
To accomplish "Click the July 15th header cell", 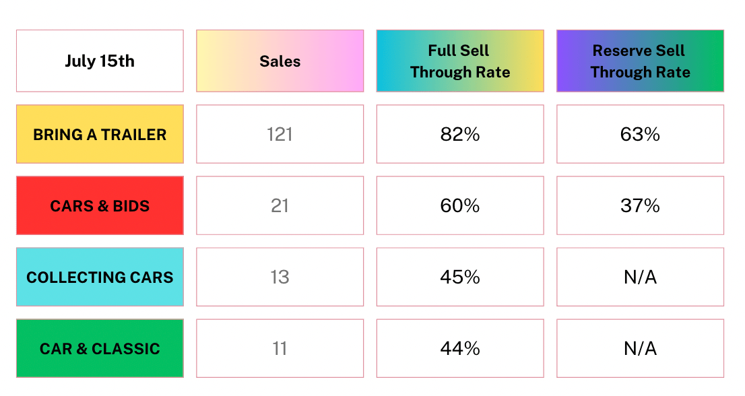I will coord(100,61).
